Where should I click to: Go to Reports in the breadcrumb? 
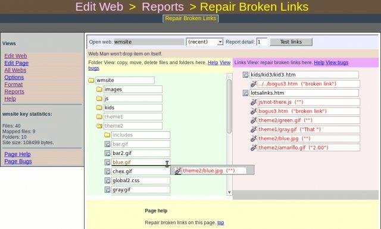coord(163,7)
